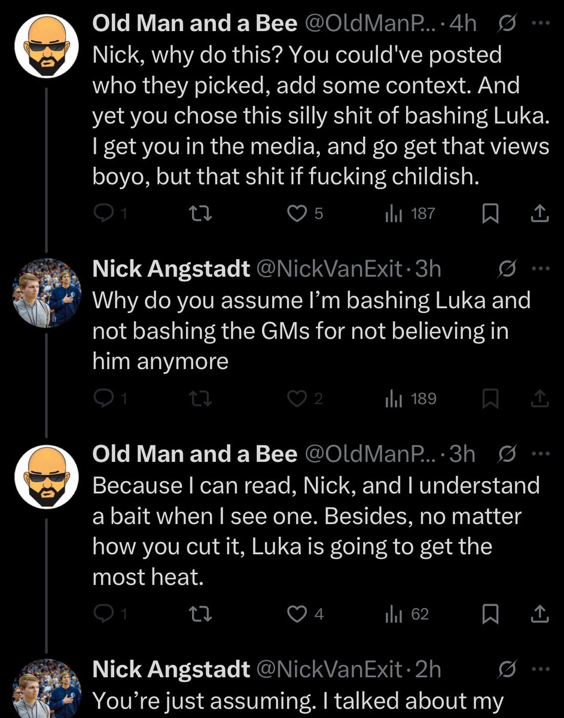This screenshot has width=564, height=718.
Task: Share Nick's tweet with 189 views
Action: tap(539, 398)
